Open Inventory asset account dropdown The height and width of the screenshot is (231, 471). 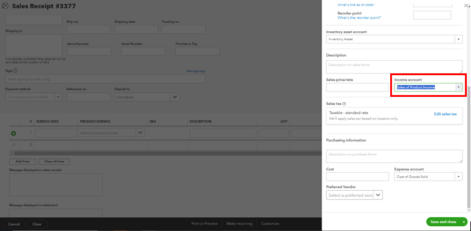tap(459, 39)
